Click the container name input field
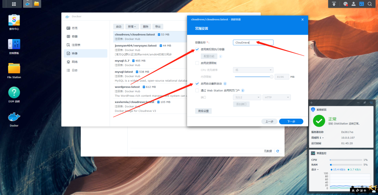 coord(253,42)
